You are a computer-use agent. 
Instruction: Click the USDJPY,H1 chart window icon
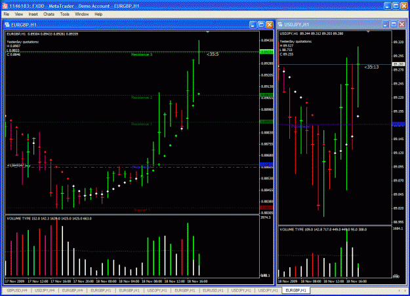(x=280, y=24)
